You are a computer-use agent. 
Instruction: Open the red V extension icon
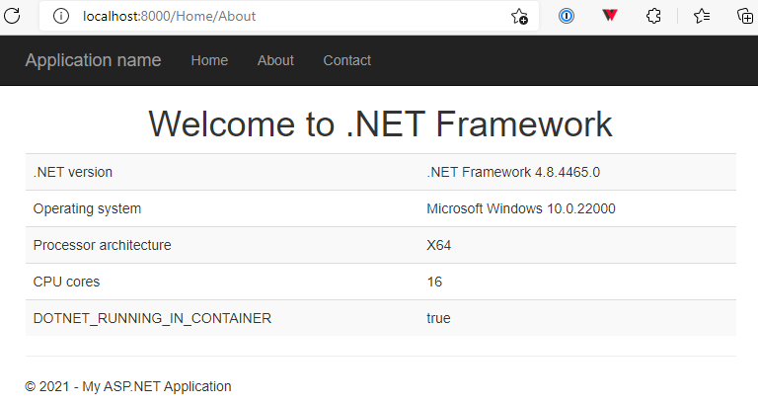point(610,16)
